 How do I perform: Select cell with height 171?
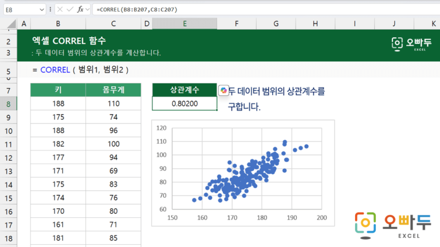58,171
